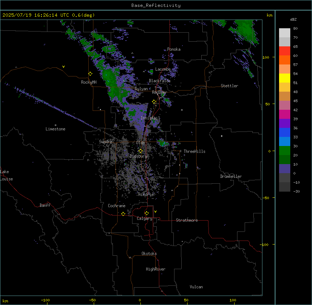Image resolution: width=312 pixels, height=305 pixels.
Task: Click the dBZ legend heading
Action: coord(293,19)
